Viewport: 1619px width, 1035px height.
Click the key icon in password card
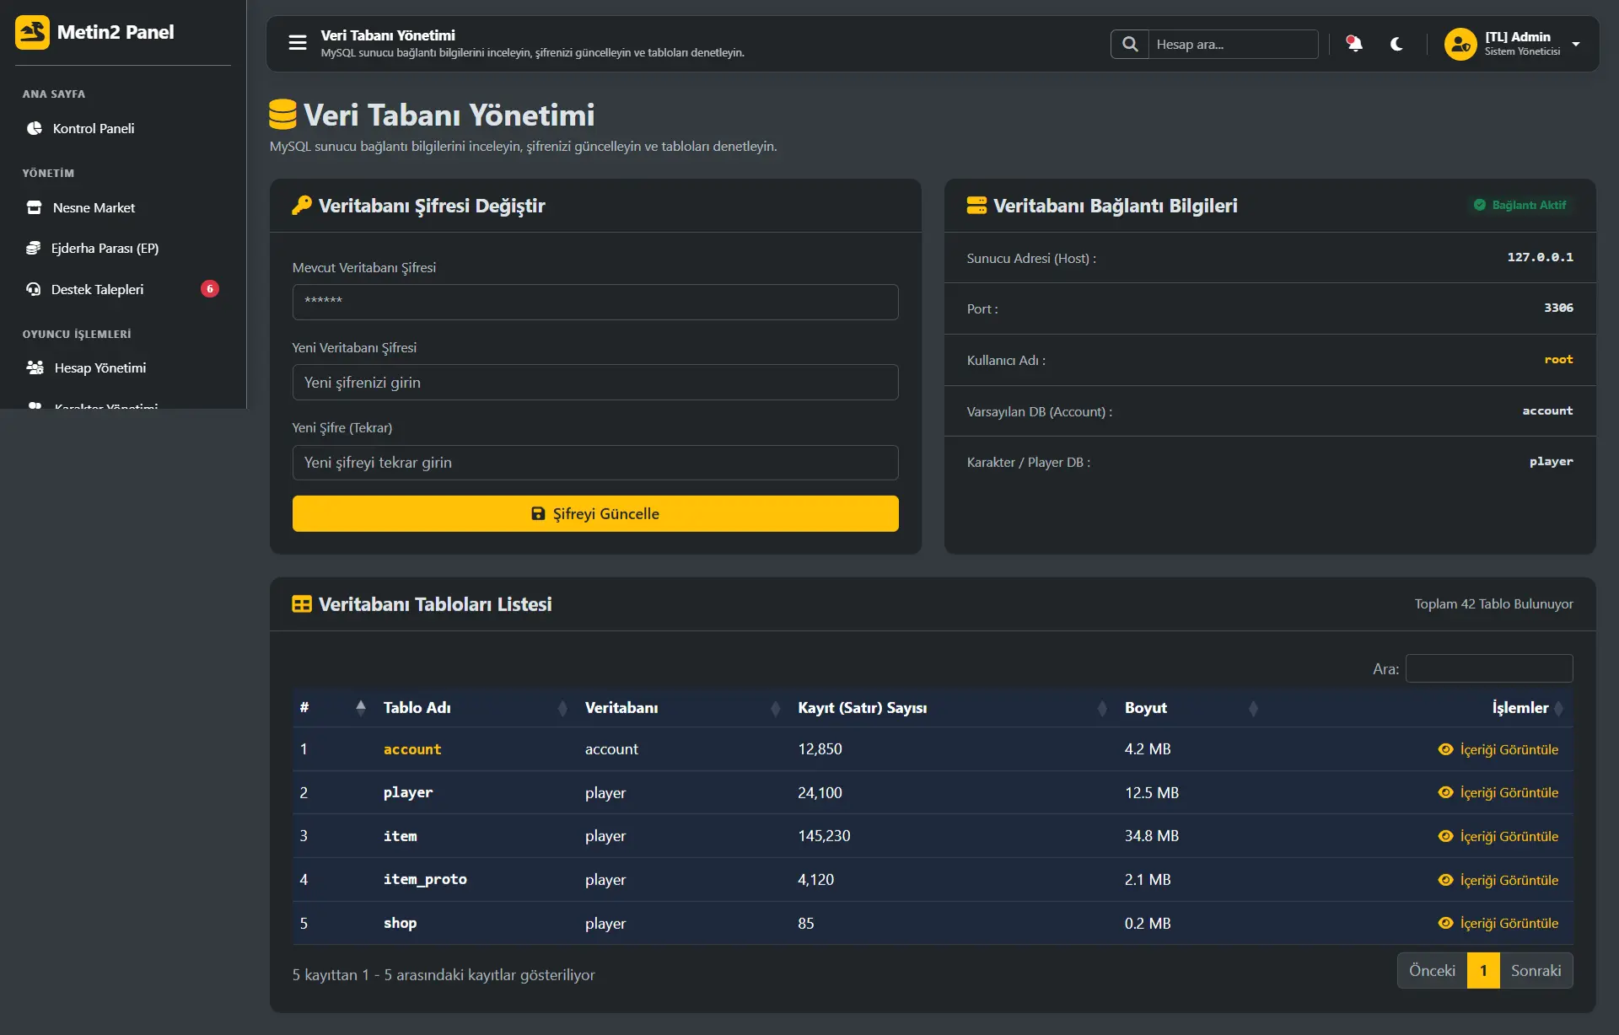pos(302,206)
